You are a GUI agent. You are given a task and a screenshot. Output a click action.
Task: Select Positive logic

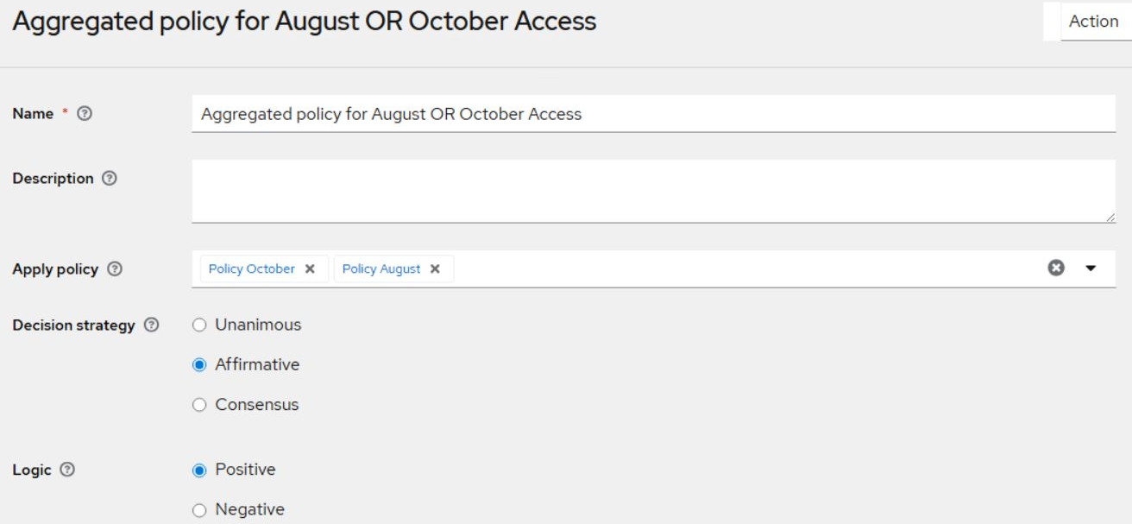[x=199, y=470]
